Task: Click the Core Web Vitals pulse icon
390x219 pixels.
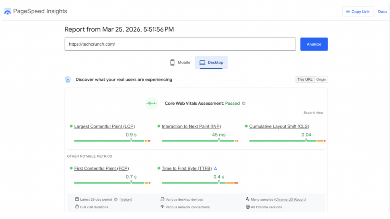Action: (152, 103)
